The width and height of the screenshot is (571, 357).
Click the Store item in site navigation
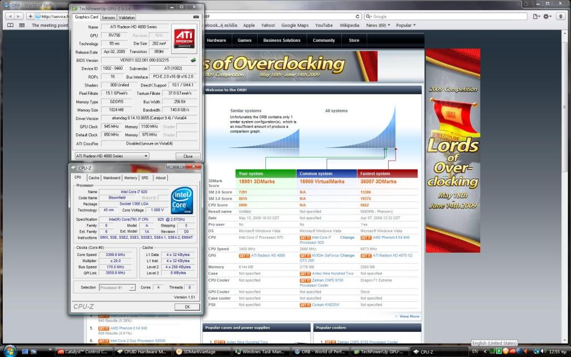tap(354, 40)
